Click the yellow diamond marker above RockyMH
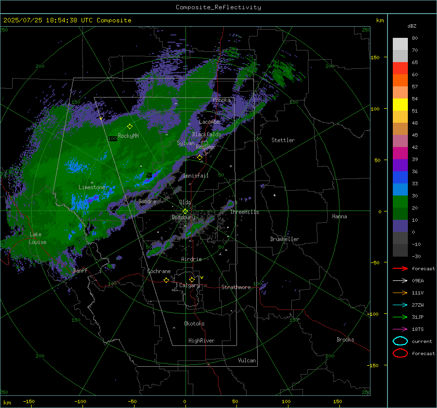 pyautogui.click(x=130, y=127)
